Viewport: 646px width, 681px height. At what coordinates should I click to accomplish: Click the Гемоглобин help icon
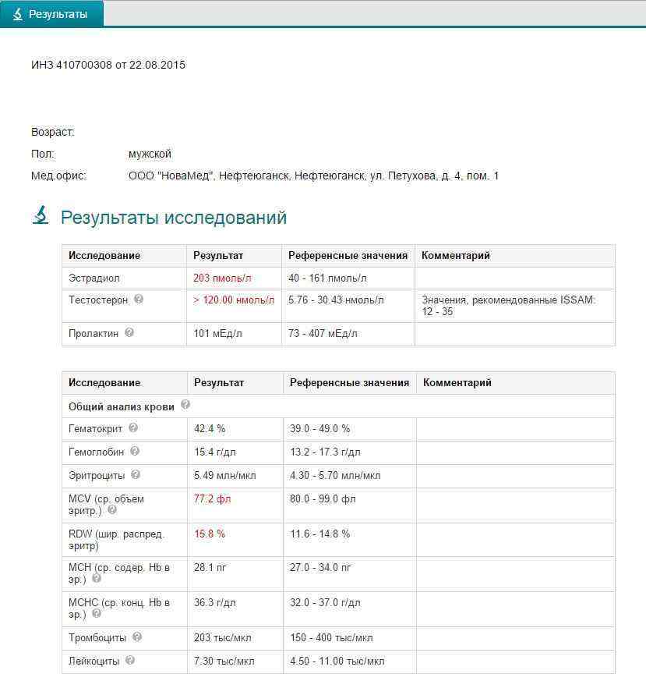click(x=135, y=451)
